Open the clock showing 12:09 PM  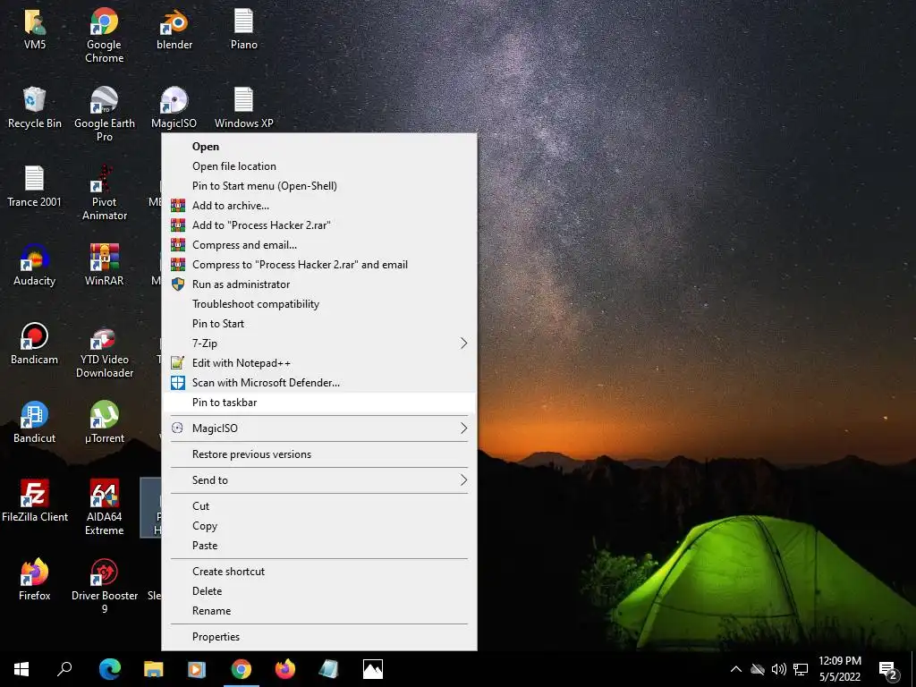[839, 669]
